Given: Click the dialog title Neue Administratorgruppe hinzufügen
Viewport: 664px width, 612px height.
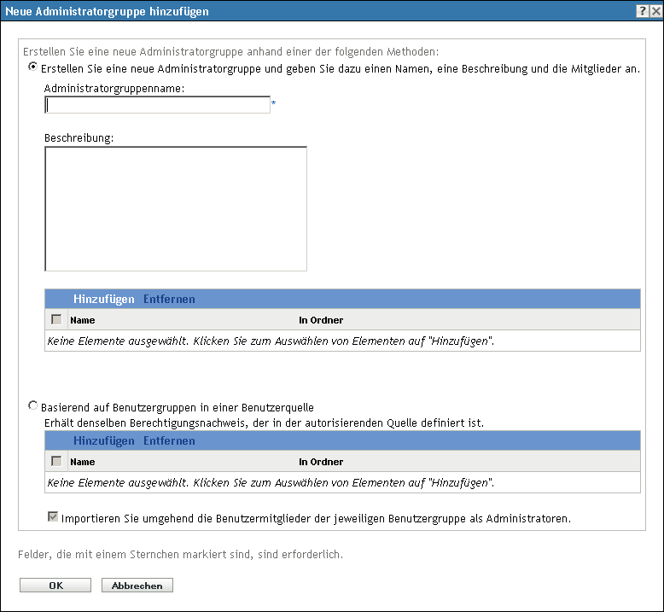Looking at the screenshot, I should (x=108, y=11).
